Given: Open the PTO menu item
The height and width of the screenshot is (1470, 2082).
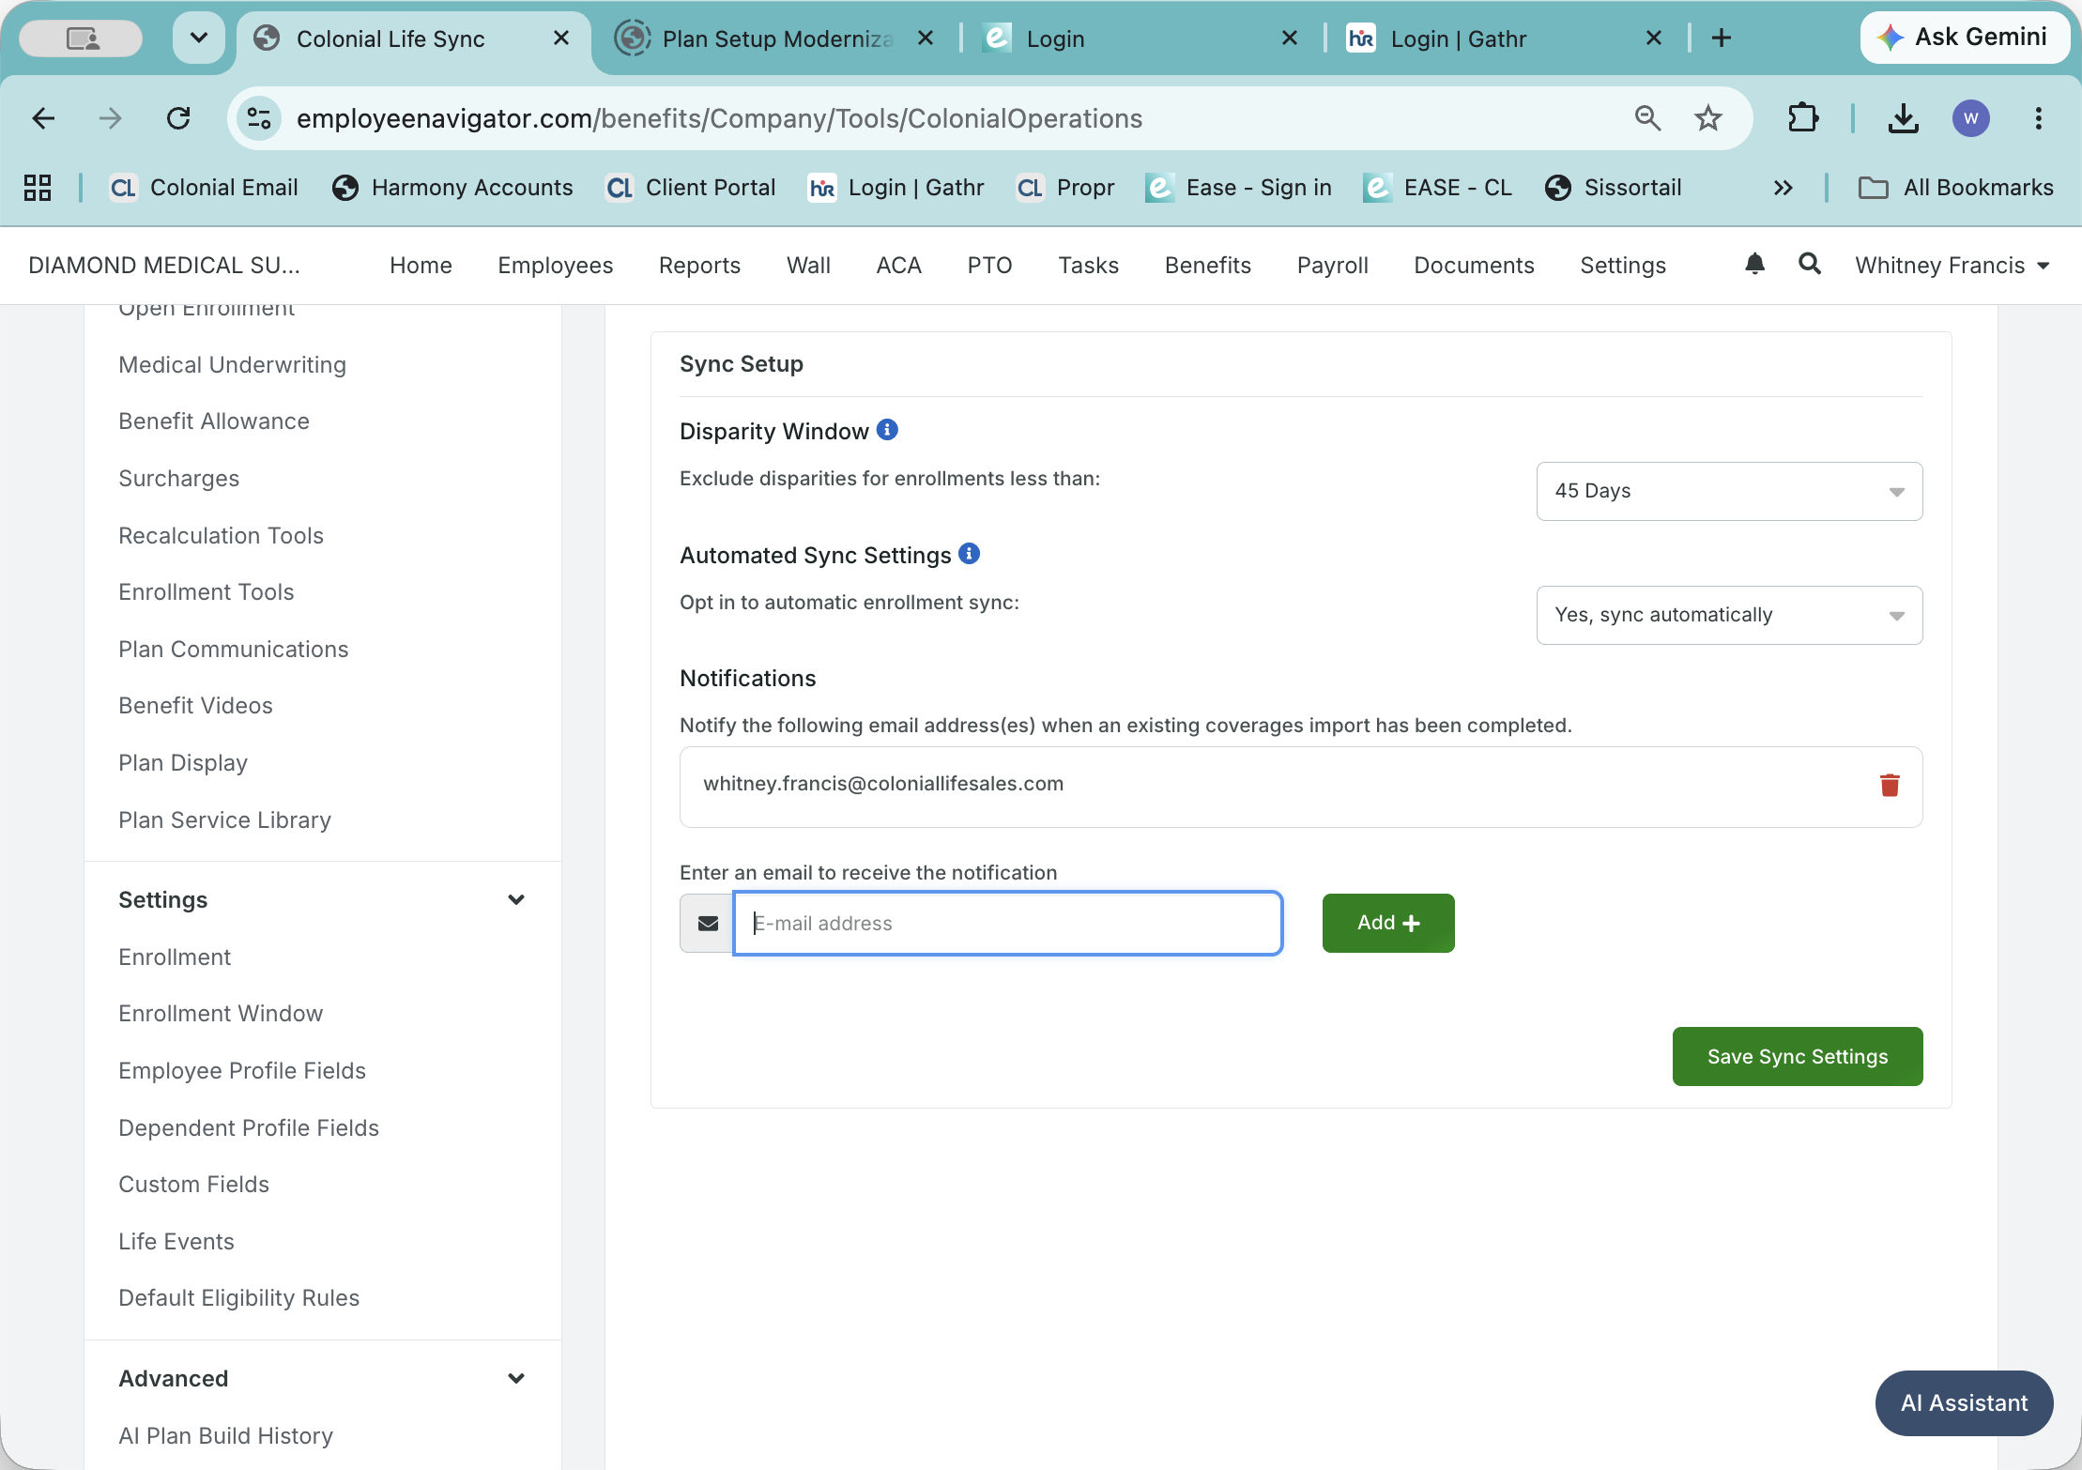Looking at the screenshot, I should coord(989,266).
